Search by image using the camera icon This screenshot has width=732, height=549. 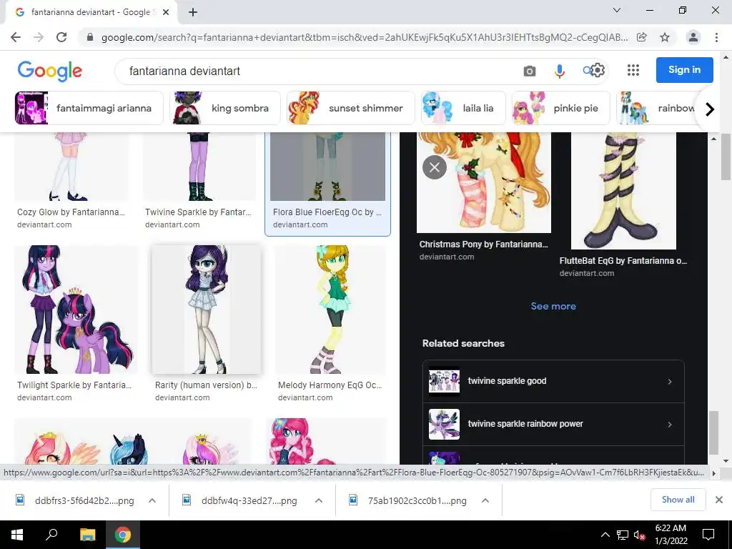530,71
